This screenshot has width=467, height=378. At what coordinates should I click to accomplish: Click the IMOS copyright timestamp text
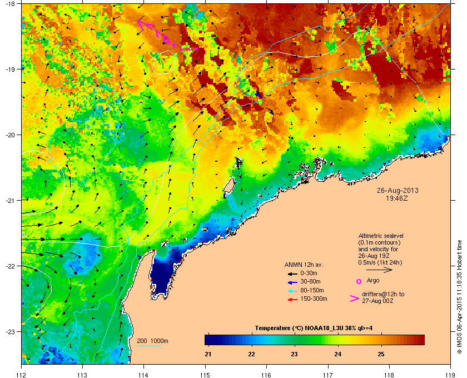(459, 297)
